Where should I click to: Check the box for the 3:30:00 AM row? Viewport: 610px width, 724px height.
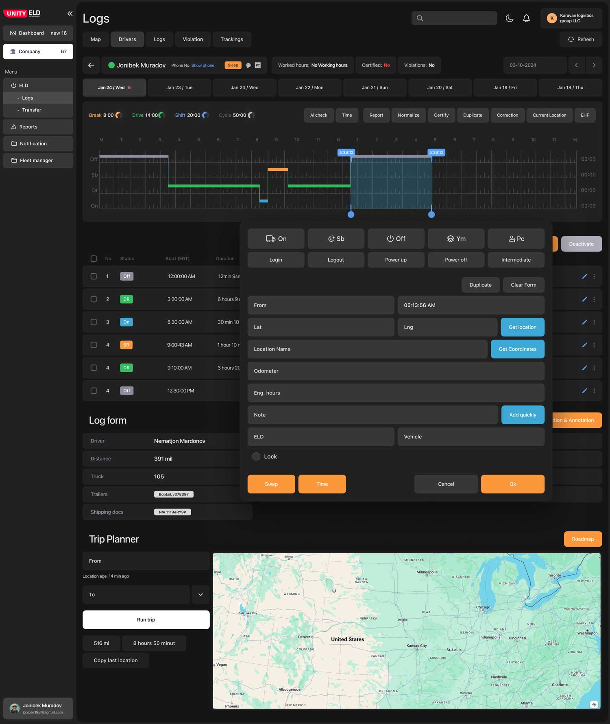point(94,299)
